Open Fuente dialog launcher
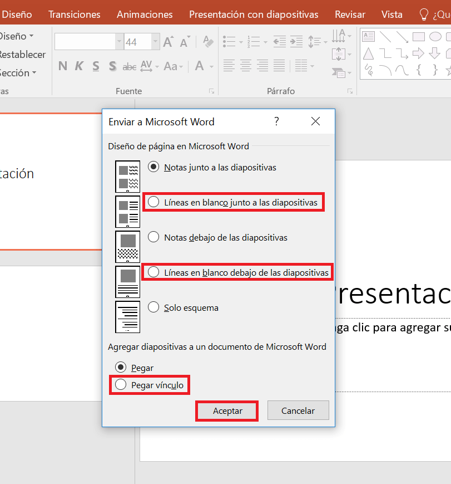The width and height of the screenshot is (451, 484). pyautogui.click(x=211, y=91)
